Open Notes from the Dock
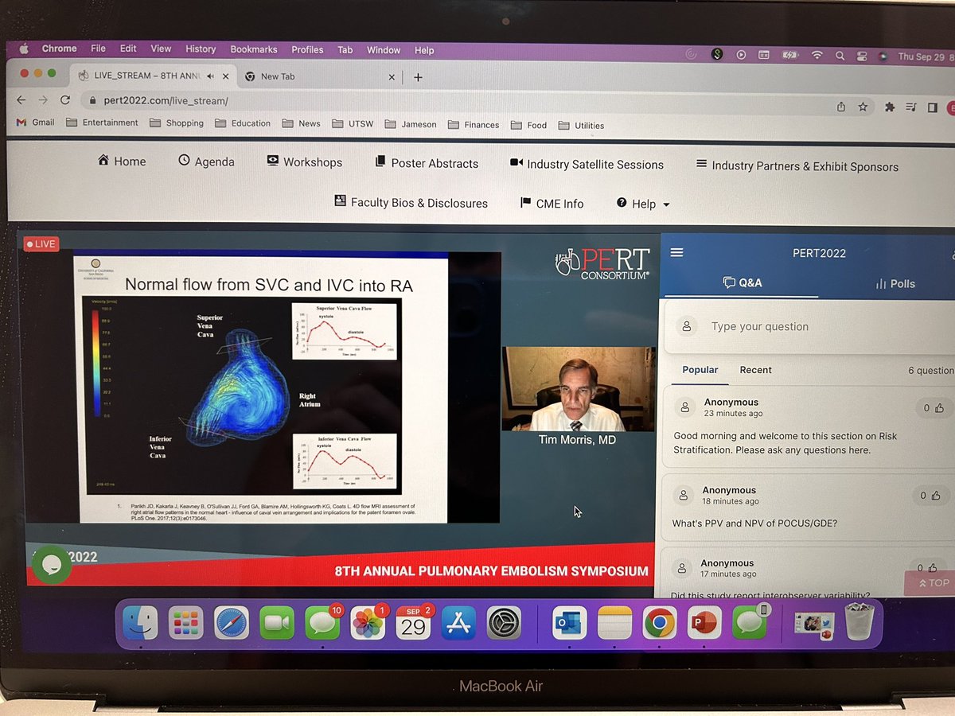This screenshot has height=716, width=955. (614, 623)
